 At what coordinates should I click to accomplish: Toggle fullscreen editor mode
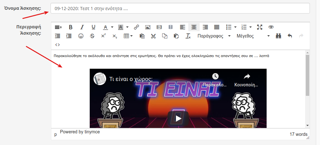click(x=260, y=27)
